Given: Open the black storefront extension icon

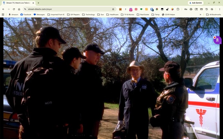Looking at the screenshot, I should pyautogui.click(x=162, y=9).
